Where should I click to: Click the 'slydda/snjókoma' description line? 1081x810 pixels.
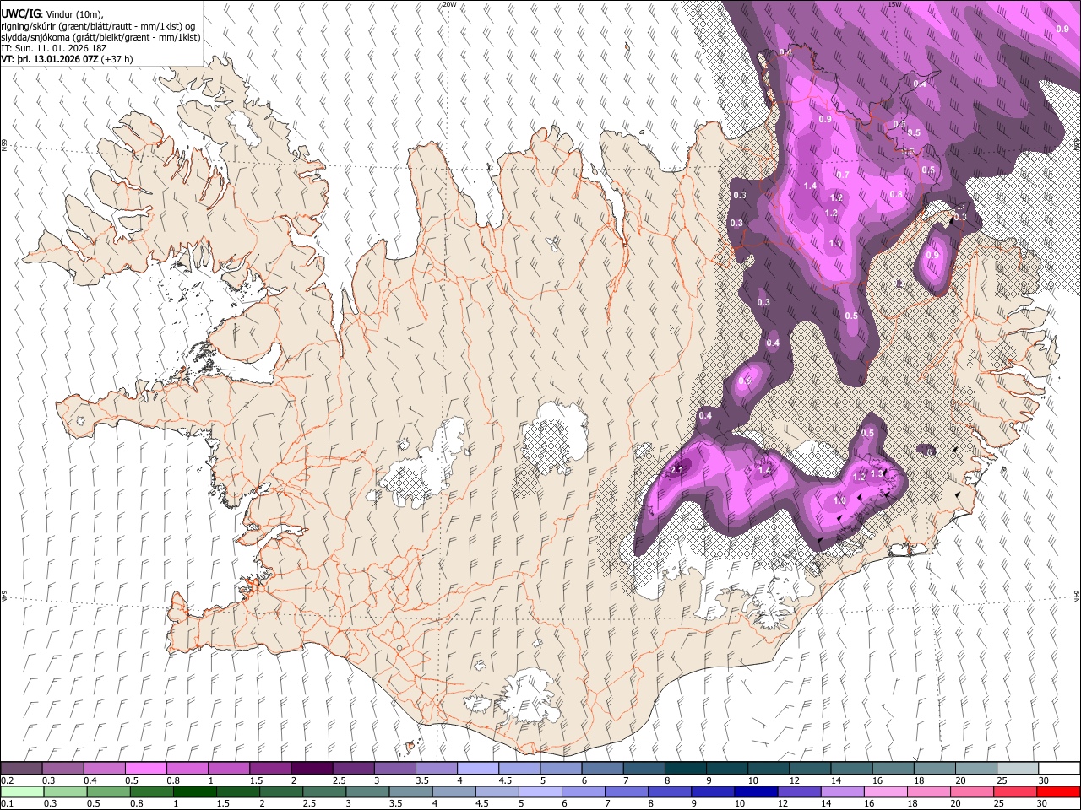coord(100,37)
